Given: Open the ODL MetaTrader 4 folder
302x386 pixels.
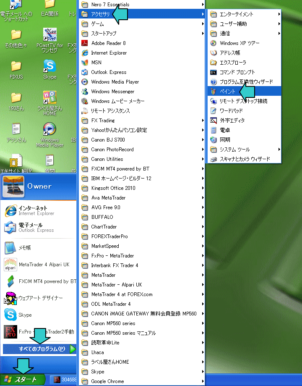Looking at the screenshot, I should pyautogui.click(x=142, y=304).
